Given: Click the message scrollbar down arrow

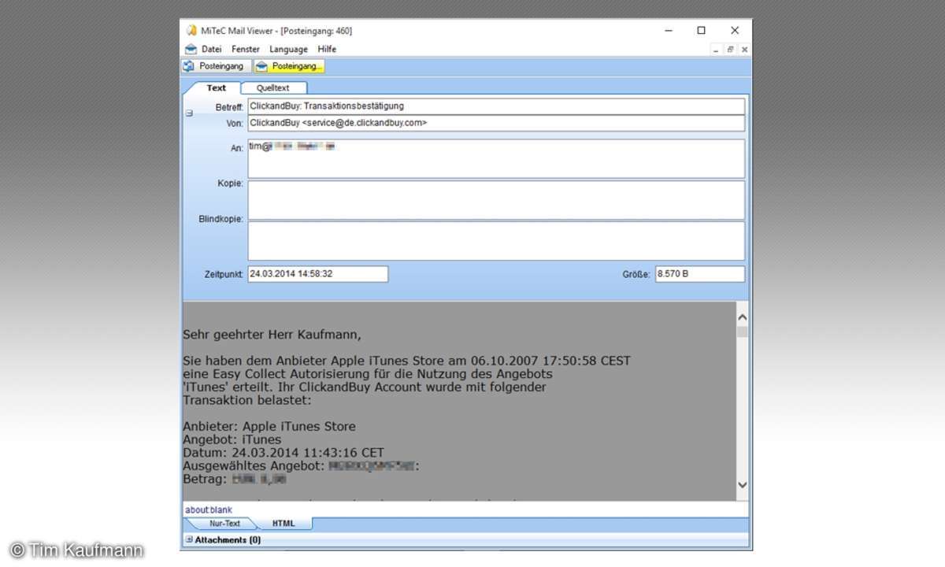Looking at the screenshot, I should click(742, 485).
